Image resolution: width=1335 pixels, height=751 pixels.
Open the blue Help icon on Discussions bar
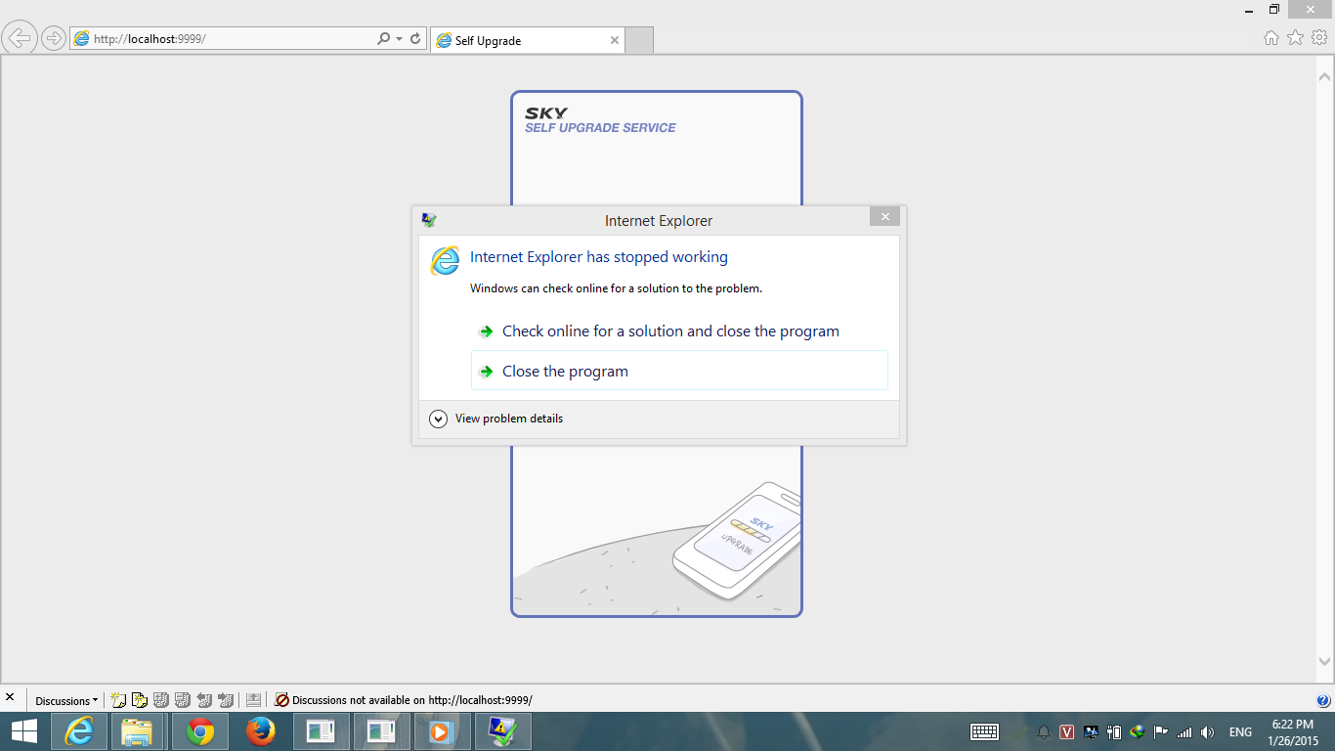click(1323, 700)
